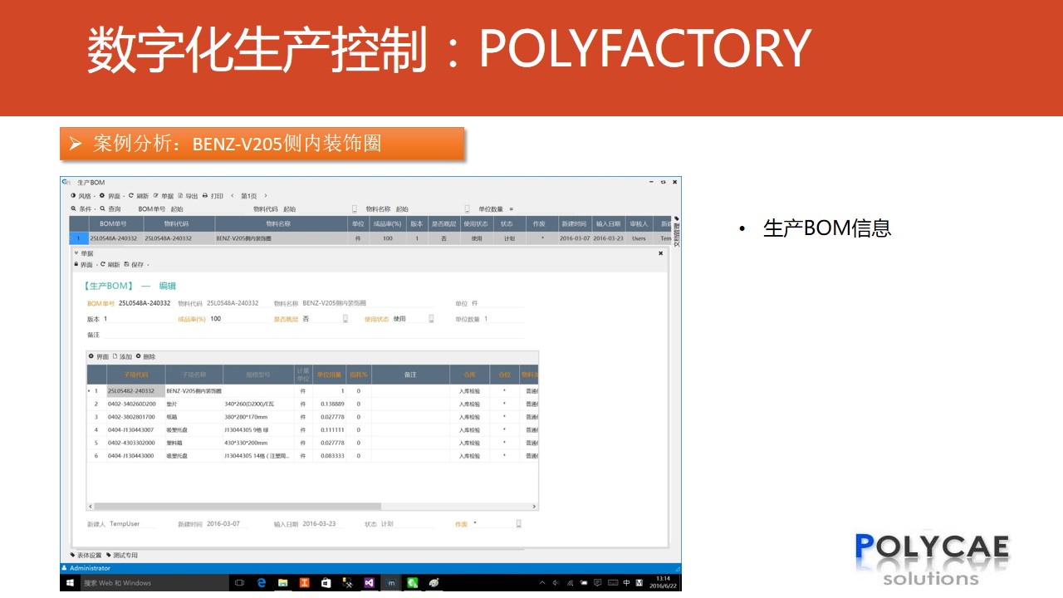
Task: Select sub-item row 0402-3802801700
Action: point(312,417)
